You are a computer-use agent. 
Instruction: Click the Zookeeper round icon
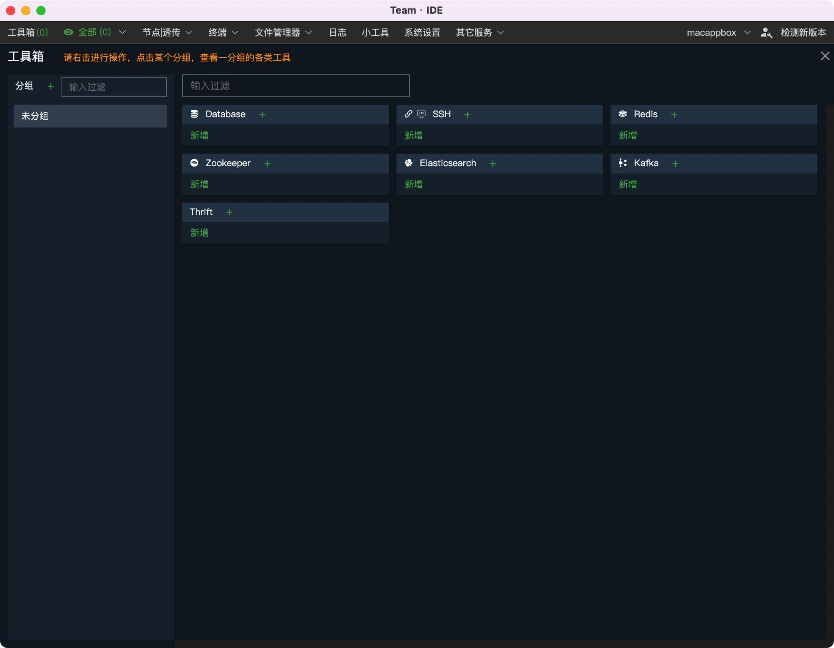click(194, 163)
